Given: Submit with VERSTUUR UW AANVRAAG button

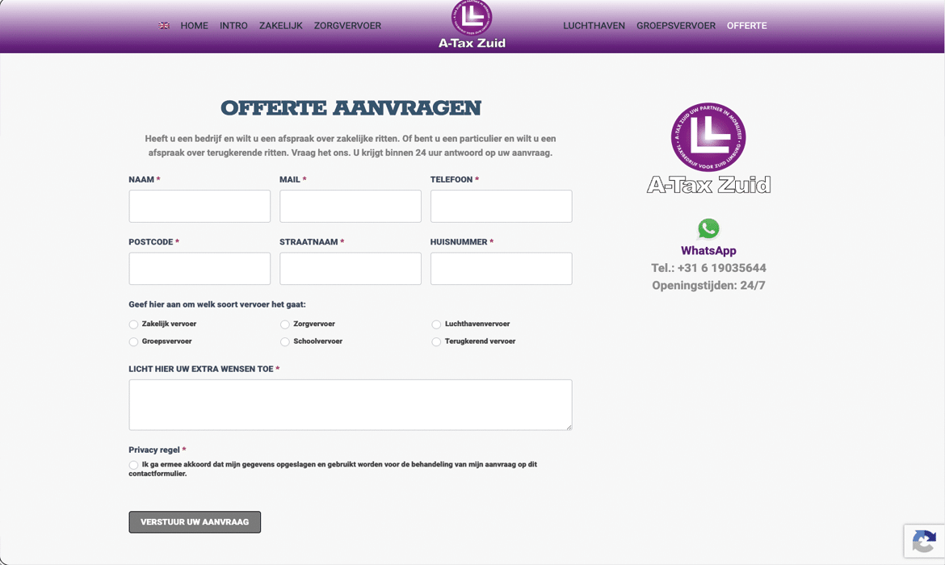Looking at the screenshot, I should pos(195,522).
